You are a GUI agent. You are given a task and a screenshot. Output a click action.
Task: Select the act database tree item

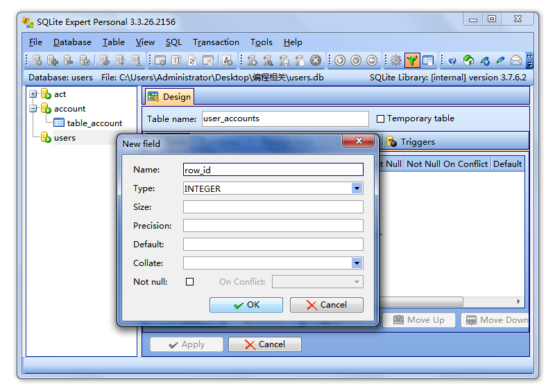pos(60,94)
